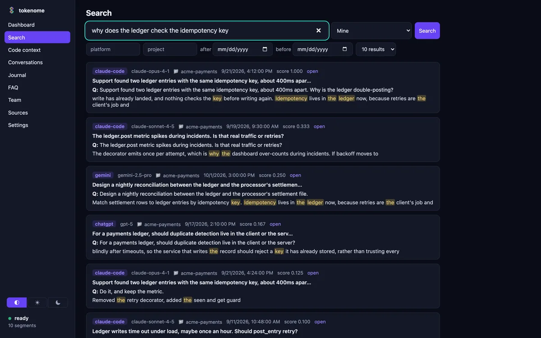Open Sources in the sidebar
541x338 pixels.
(x=37, y=113)
